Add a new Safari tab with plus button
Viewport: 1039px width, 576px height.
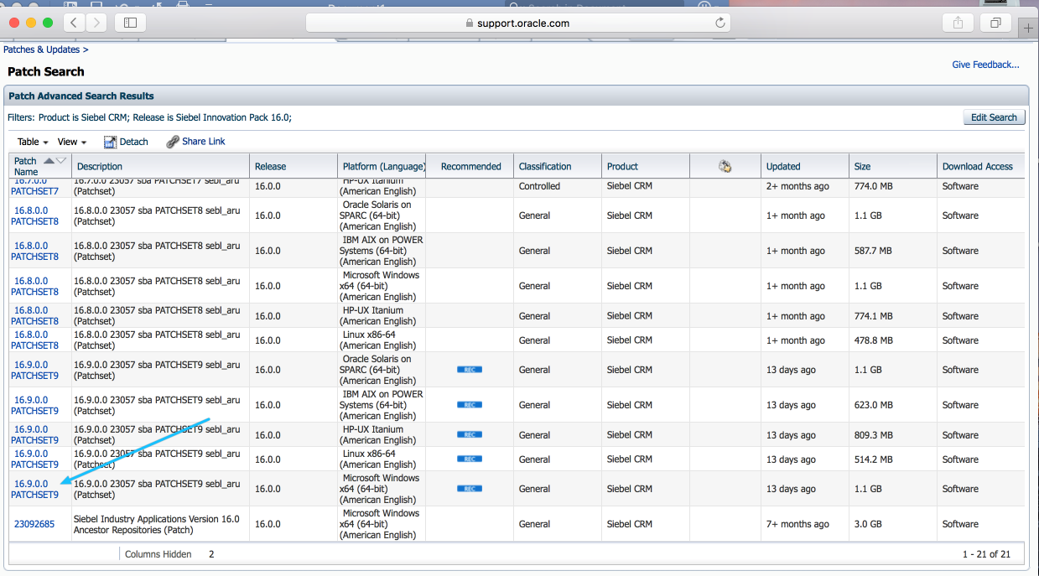[1029, 28]
